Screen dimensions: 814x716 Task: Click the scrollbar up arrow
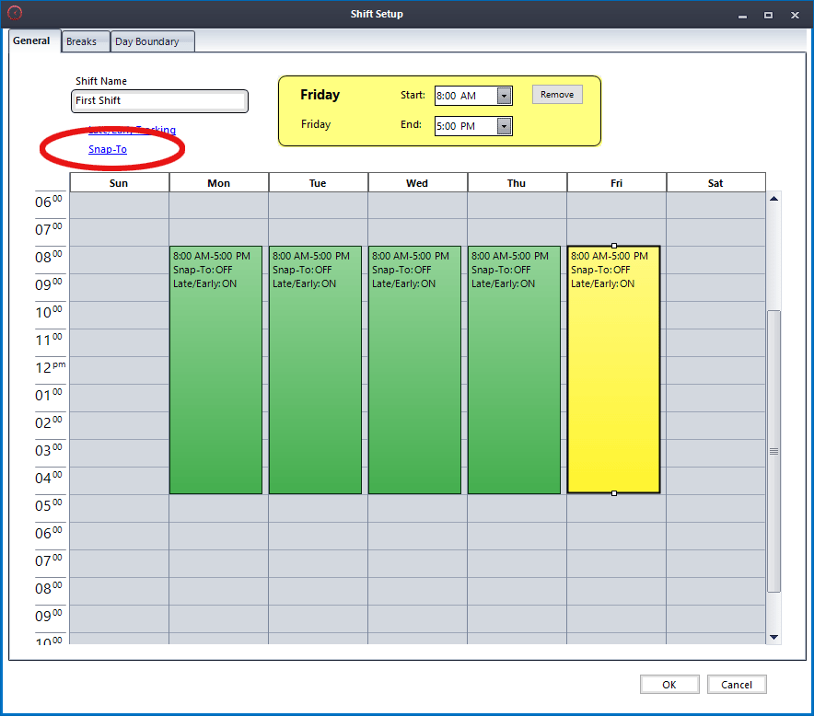pos(773,199)
